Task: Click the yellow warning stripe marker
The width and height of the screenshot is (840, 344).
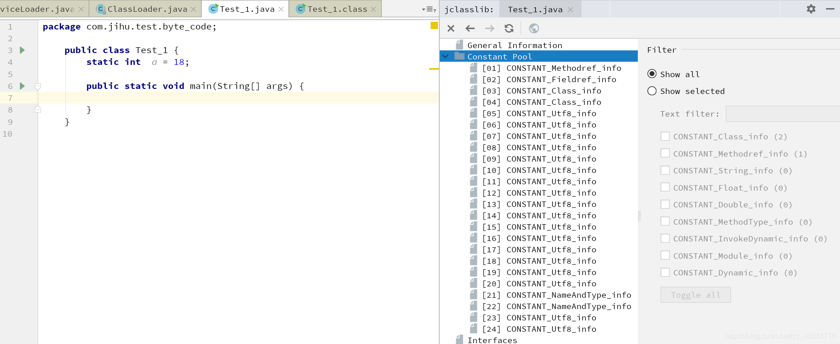Action: tap(434, 69)
